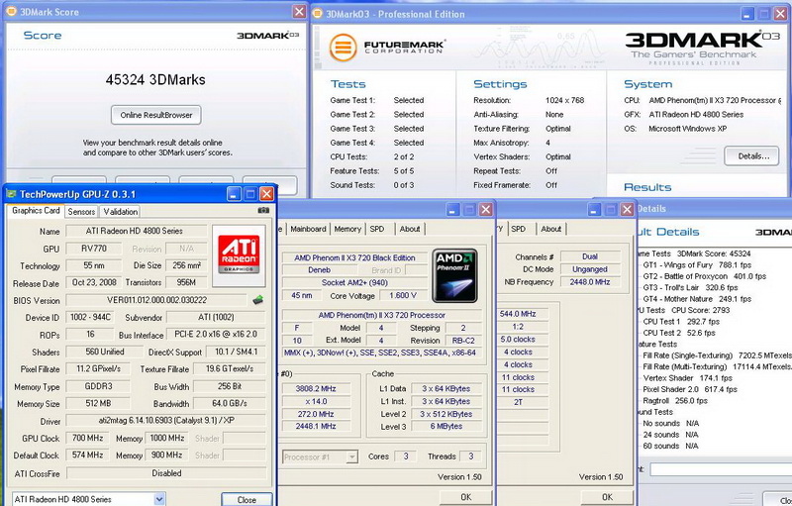The image size is (792, 506).
Task: Click the Core Voltage value 1.600 V
Action: [x=403, y=295]
